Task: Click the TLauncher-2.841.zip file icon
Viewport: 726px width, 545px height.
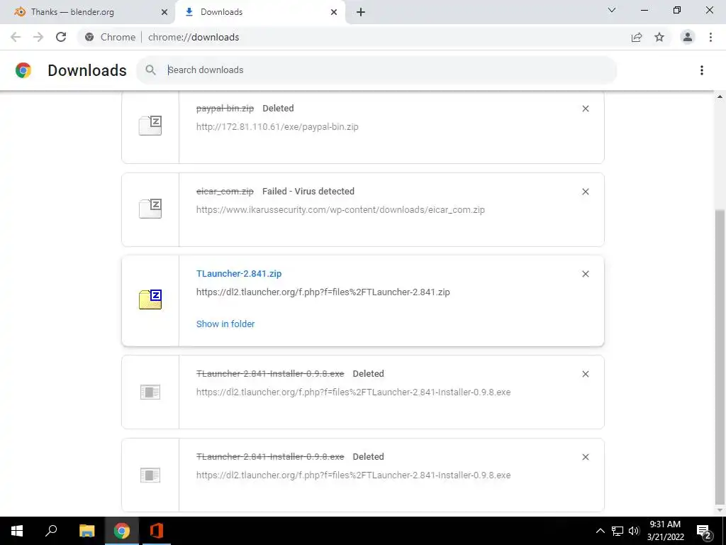Action: (150, 299)
